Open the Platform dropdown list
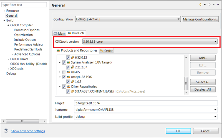Image resolution: width=222 pixels, height=138 pixels. coord(146,110)
